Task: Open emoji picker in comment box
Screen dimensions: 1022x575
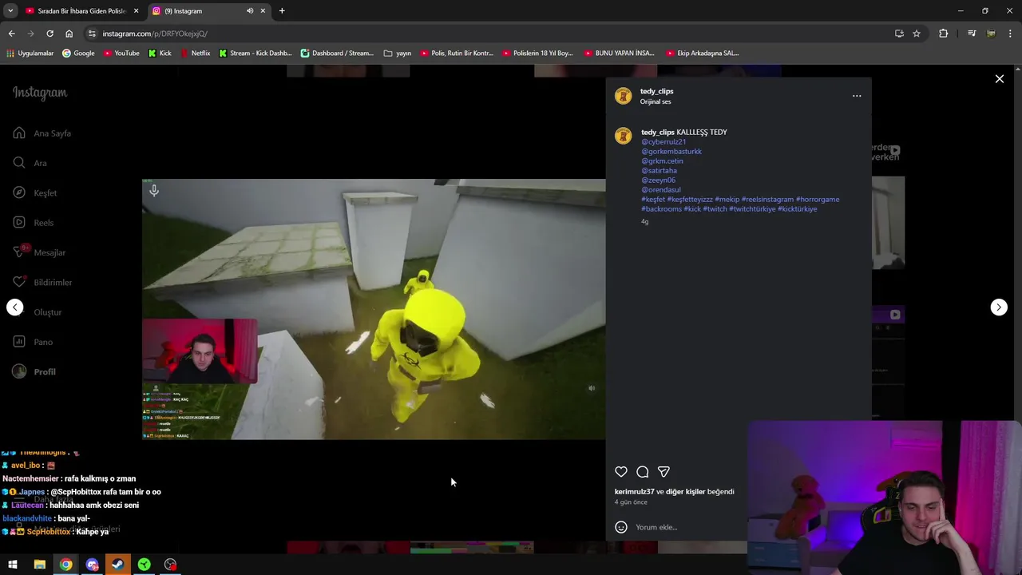Action: pos(621,527)
